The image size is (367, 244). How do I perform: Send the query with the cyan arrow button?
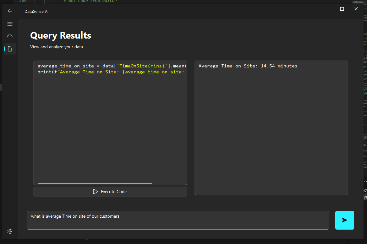[344, 220]
